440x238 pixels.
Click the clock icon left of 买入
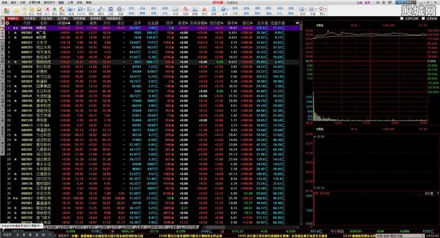(39, 10)
